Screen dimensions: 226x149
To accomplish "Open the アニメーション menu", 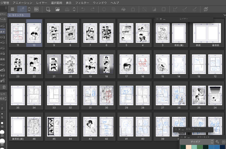I will (x=23, y=3).
